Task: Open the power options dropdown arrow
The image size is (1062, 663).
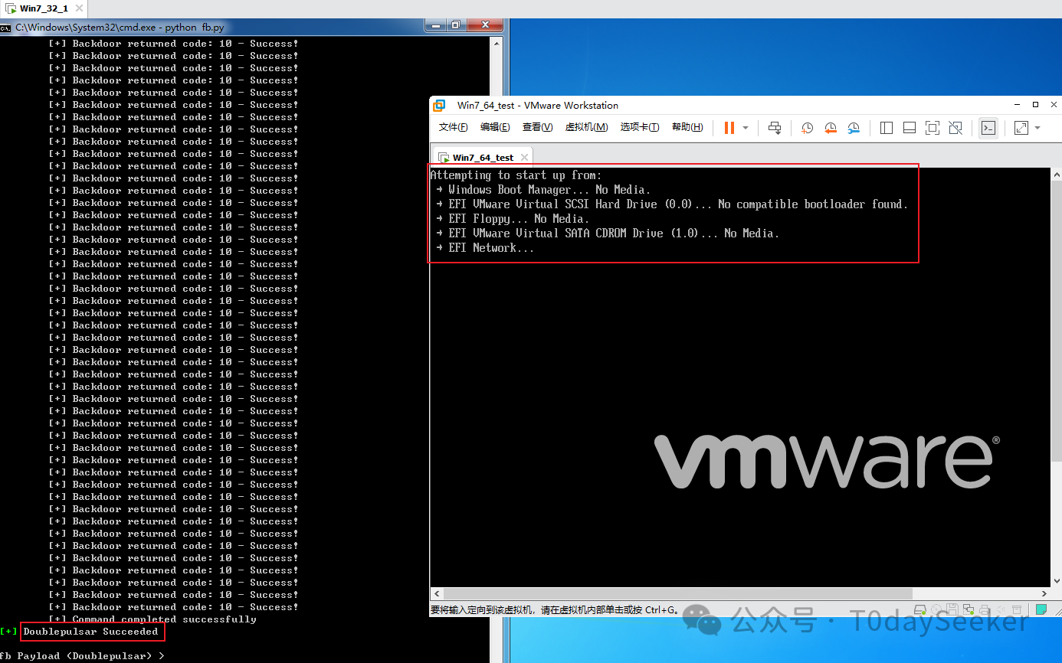Action: [x=746, y=128]
